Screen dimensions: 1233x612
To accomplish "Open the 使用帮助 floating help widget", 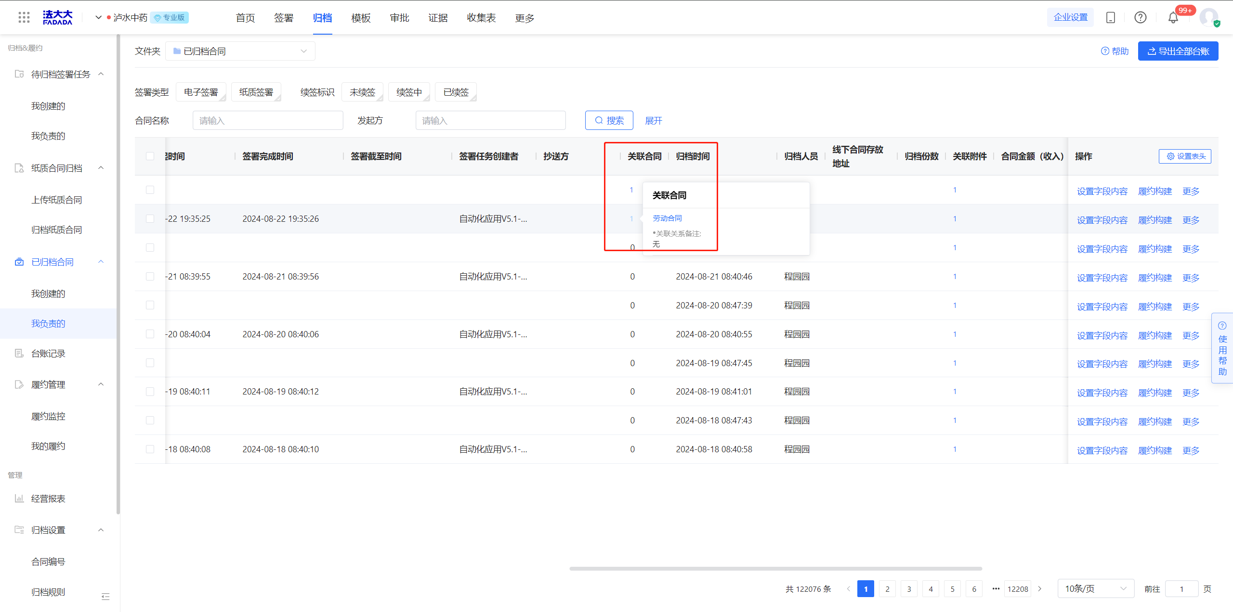I will pos(1222,348).
